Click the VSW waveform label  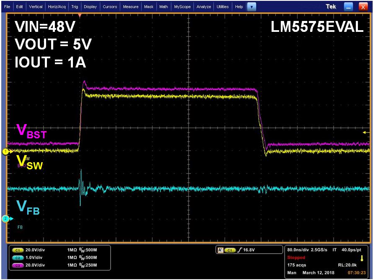pyautogui.click(x=30, y=163)
